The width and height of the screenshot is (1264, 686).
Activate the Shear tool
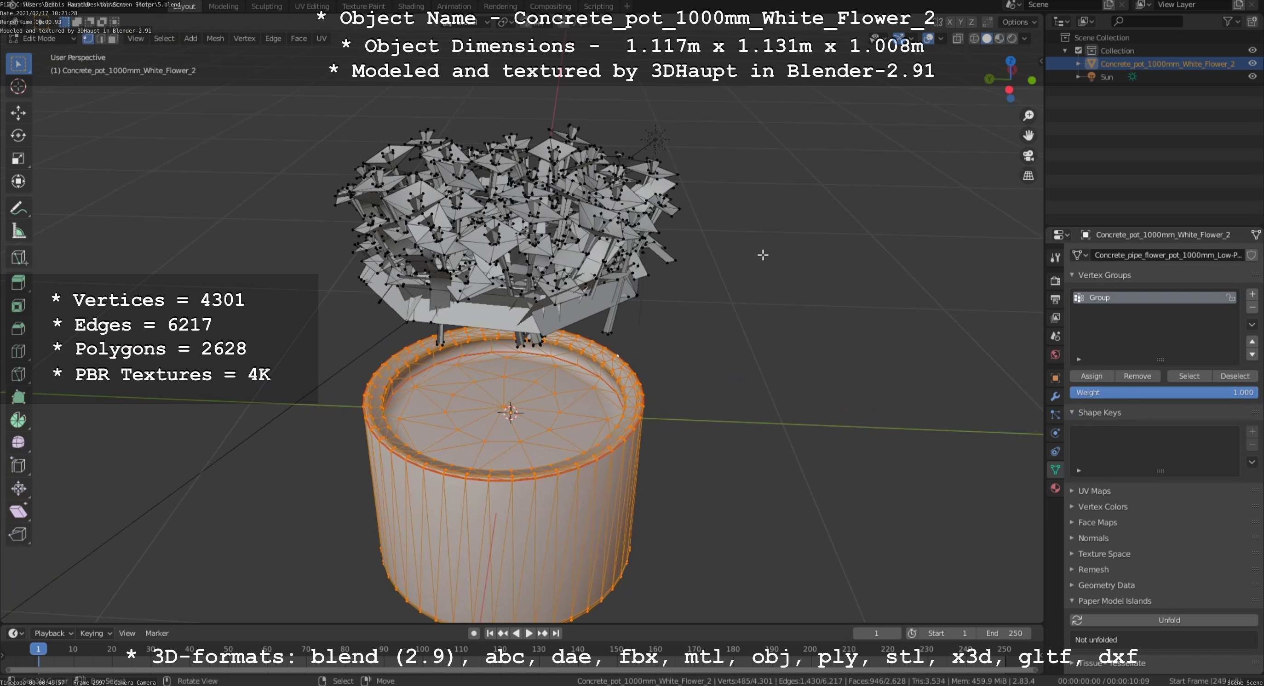(x=19, y=511)
